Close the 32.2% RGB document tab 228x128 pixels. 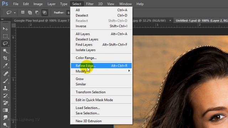tap(170, 21)
